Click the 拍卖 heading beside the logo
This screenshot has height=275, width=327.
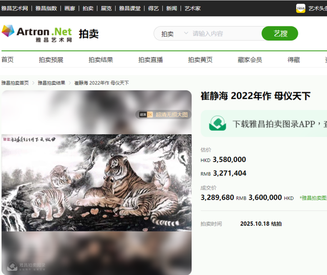click(89, 34)
